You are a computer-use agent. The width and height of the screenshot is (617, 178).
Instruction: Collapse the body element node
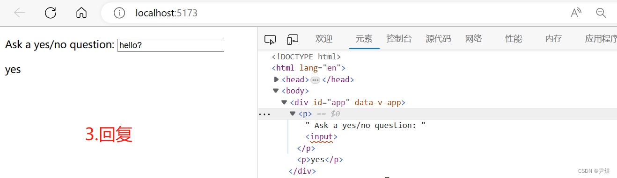276,91
